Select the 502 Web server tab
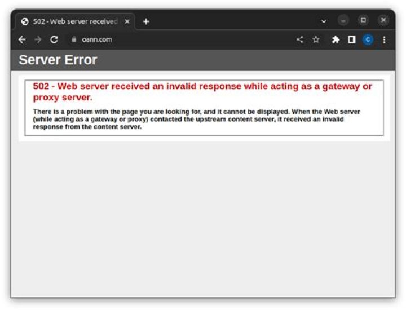This screenshot has width=406, height=310. click(x=75, y=21)
